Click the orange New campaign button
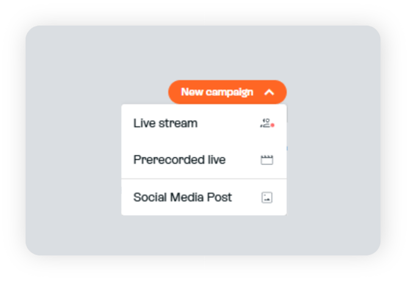Viewport: 409px width, 281px height. (227, 92)
